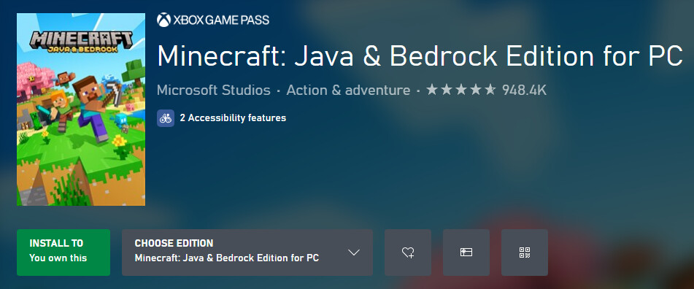Click the half-filled fifth rating star

click(490, 90)
